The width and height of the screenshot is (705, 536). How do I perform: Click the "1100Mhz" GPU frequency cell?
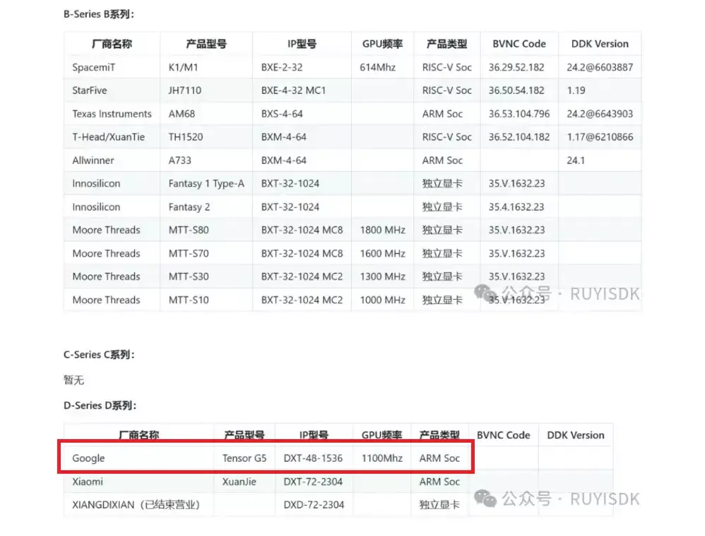[x=381, y=458]
